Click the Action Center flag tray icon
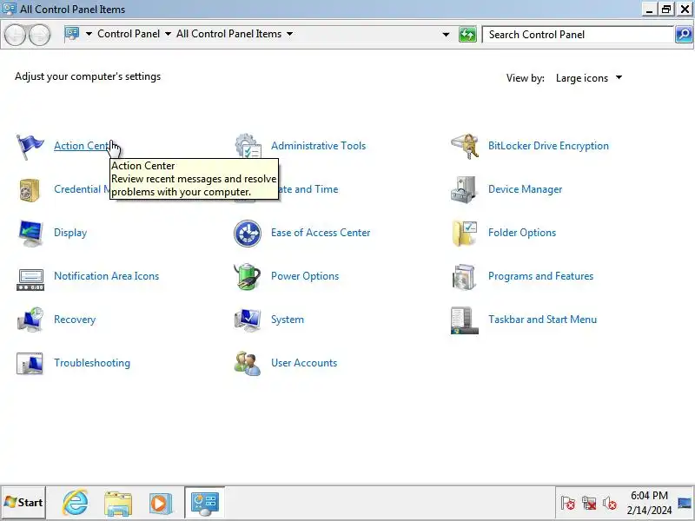The width and height of the screenshot is (695, 521). [x=568, y=503]
